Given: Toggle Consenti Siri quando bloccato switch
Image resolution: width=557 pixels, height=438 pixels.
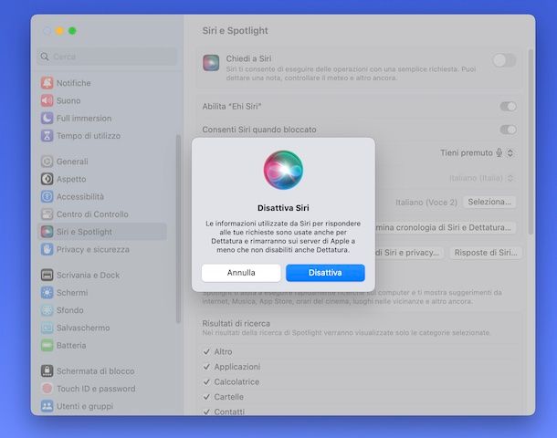Looking at the screenshot, I should (508, 130).
